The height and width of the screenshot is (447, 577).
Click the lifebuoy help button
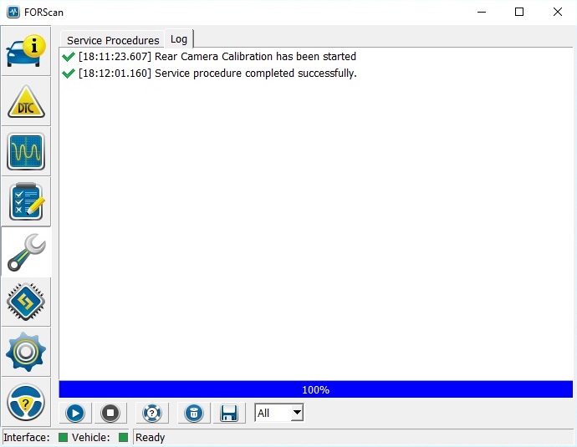coord(152,413)
